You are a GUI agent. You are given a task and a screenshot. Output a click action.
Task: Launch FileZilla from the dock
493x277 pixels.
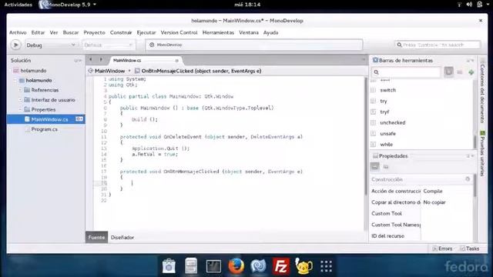280,266
